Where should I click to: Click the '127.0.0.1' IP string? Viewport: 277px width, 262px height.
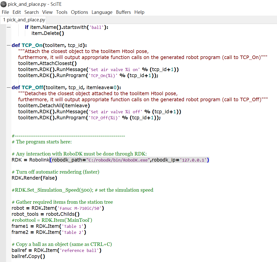point(193,160)
